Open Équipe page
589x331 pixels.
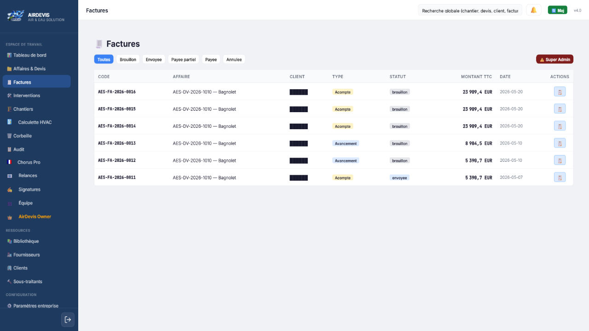(x=36, y=203)
